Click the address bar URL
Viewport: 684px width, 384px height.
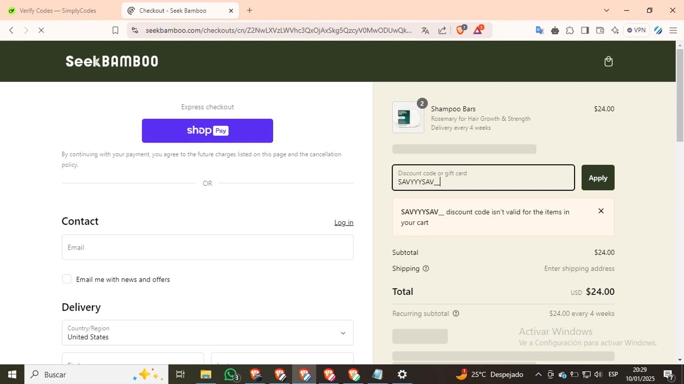[x=279, y=31]
